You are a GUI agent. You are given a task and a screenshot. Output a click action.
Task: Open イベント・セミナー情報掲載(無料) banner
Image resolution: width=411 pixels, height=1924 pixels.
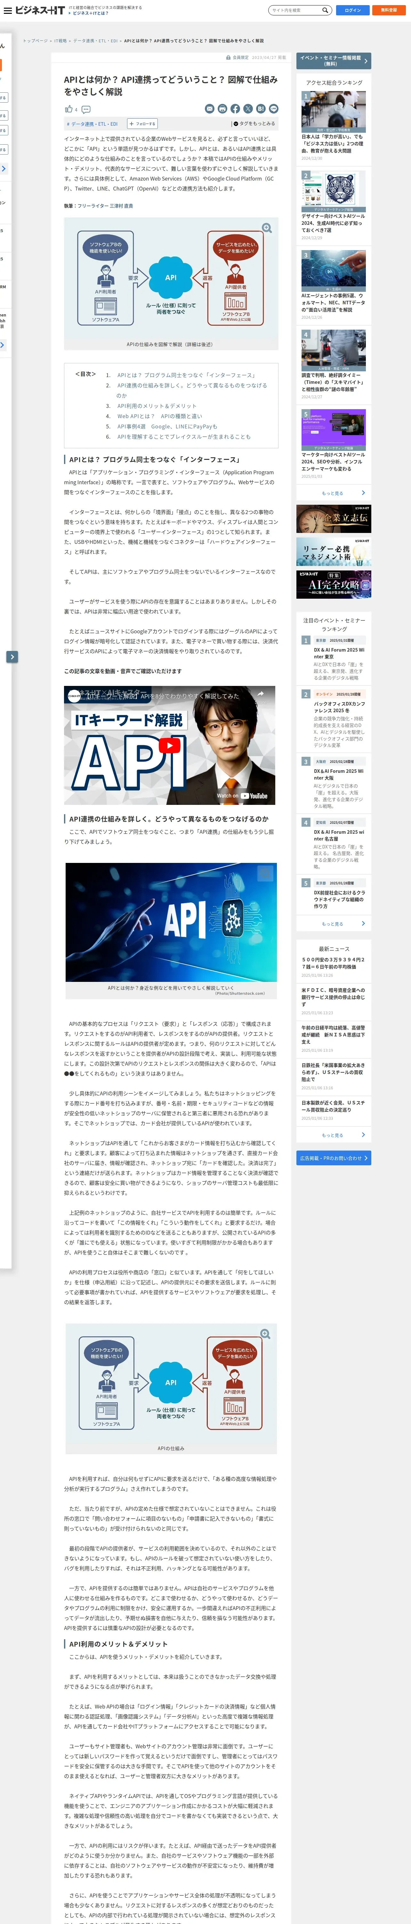[334, 61]
